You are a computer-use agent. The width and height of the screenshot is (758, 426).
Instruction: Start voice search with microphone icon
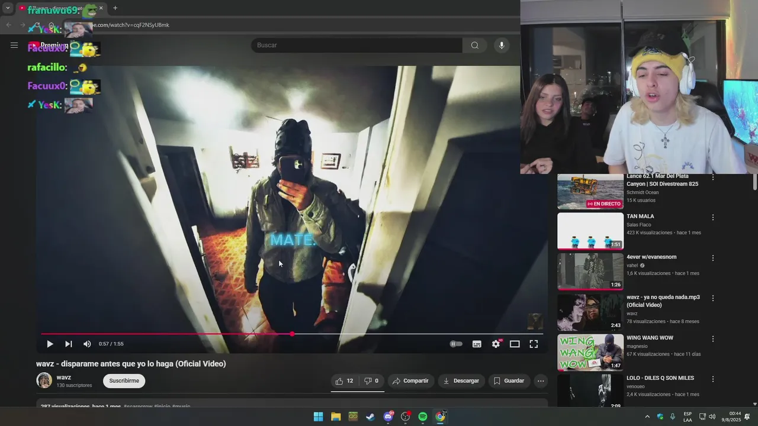502,46
